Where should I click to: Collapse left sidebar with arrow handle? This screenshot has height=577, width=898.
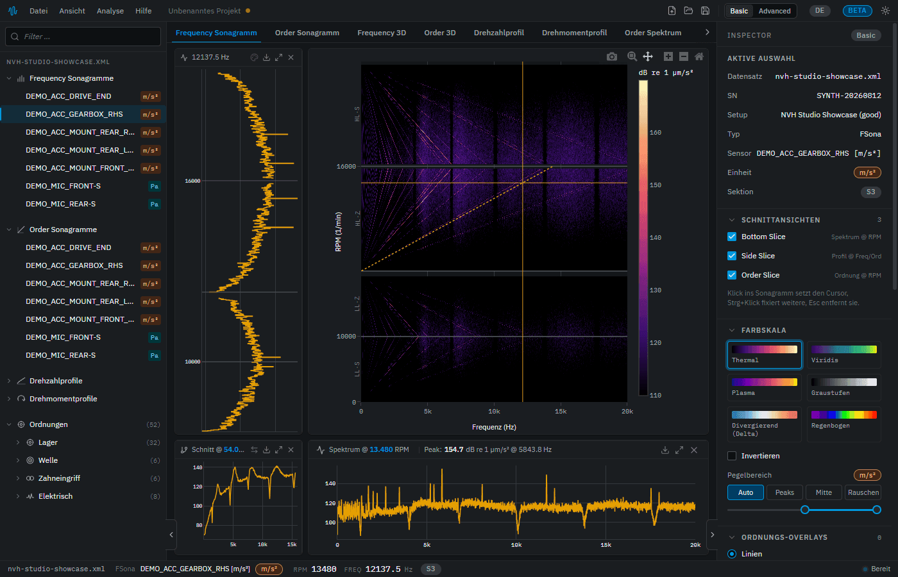point(171,534)
